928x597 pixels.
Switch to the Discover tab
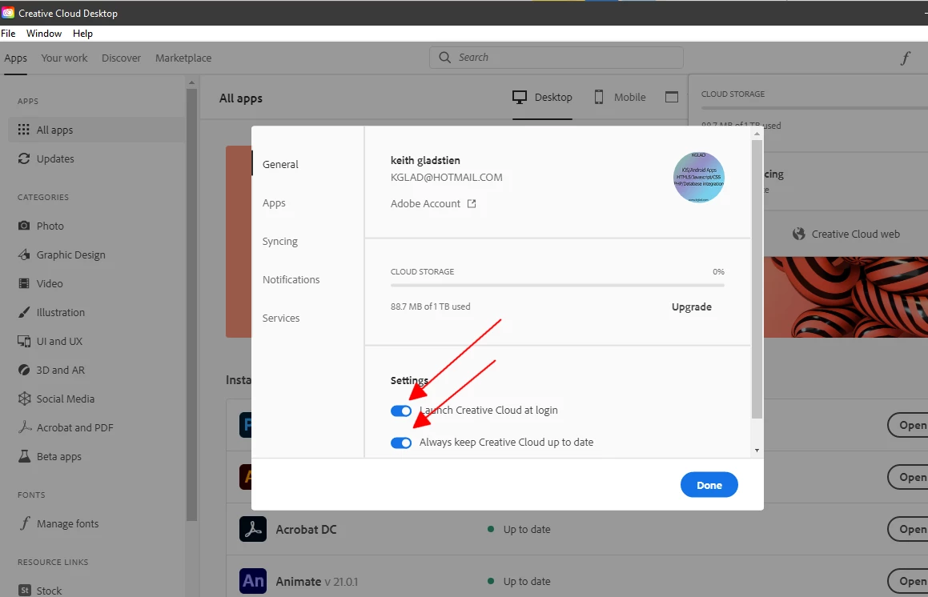click(122, 58)
